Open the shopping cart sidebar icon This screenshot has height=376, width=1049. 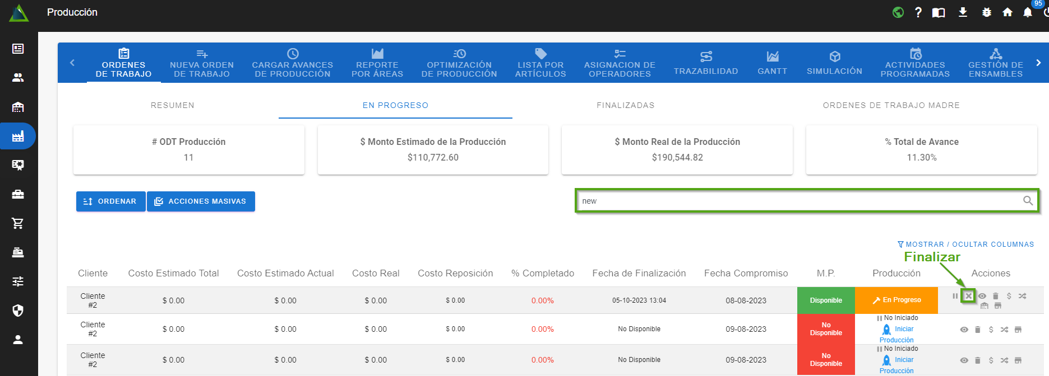[18, 223]
